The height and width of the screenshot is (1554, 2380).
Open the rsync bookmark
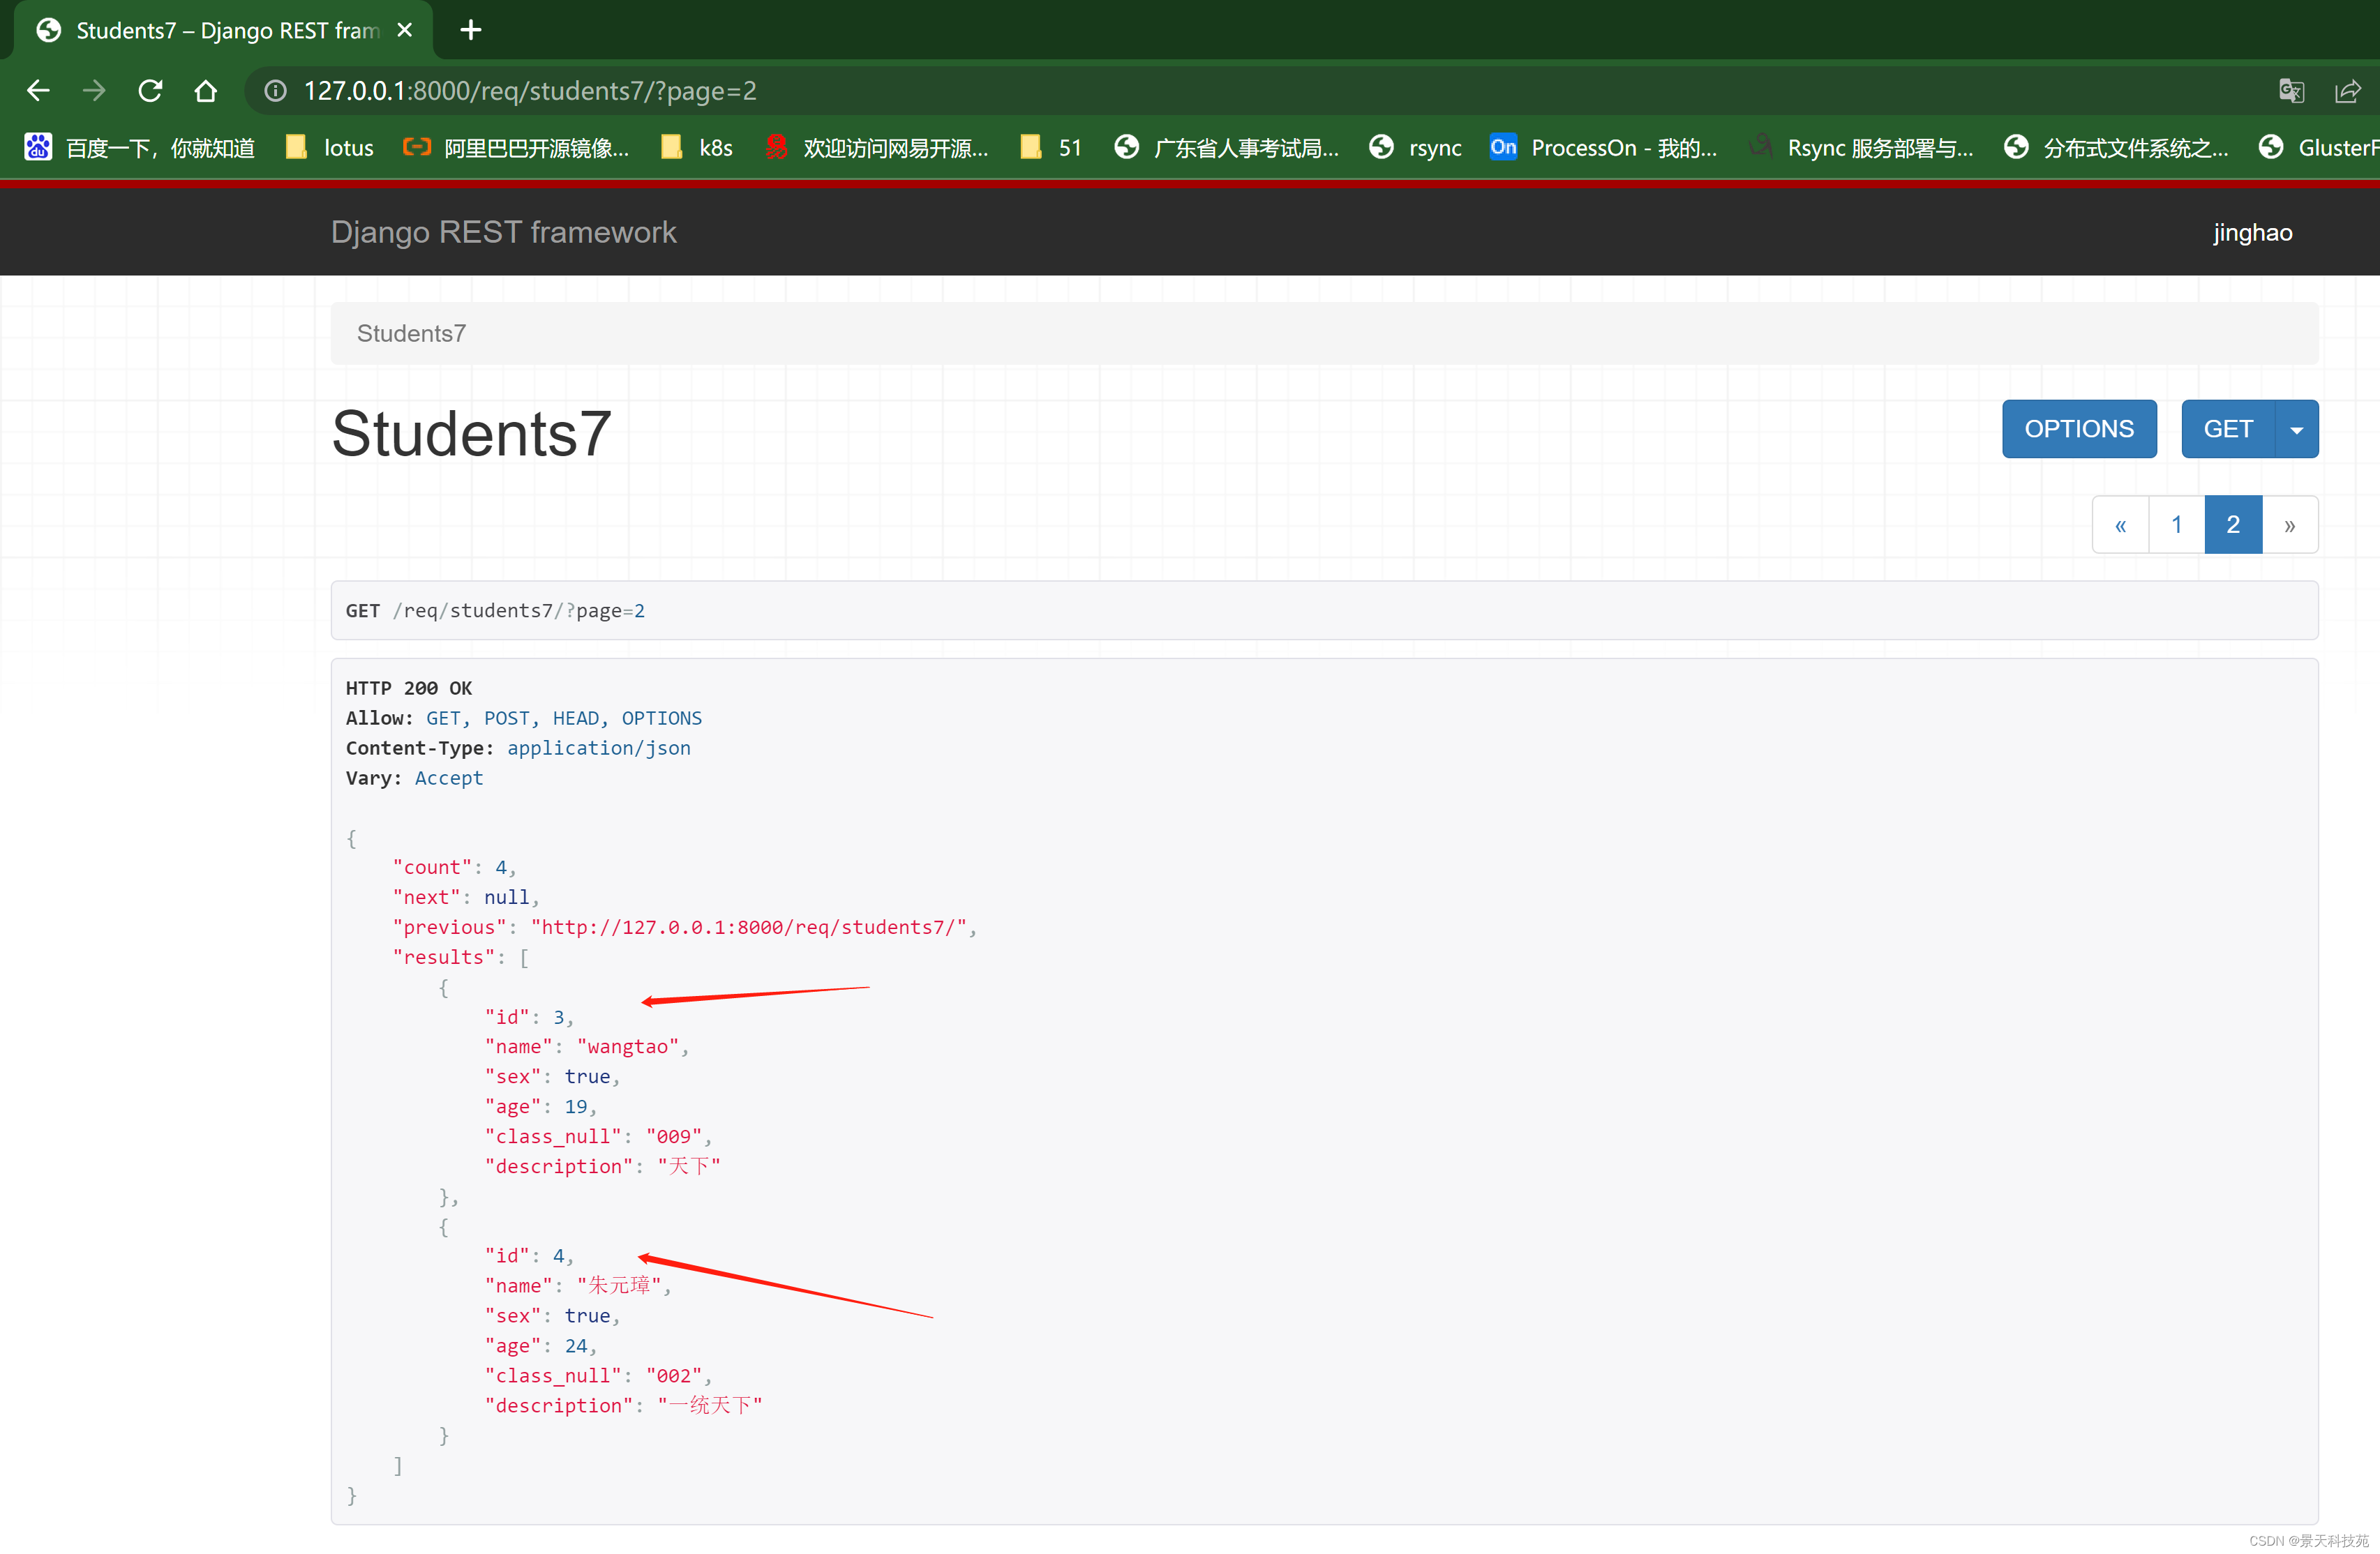pos(1416,148)
